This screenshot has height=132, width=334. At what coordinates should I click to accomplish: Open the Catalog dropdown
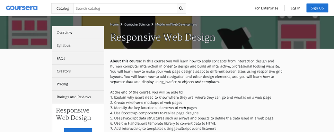point(63,8)
